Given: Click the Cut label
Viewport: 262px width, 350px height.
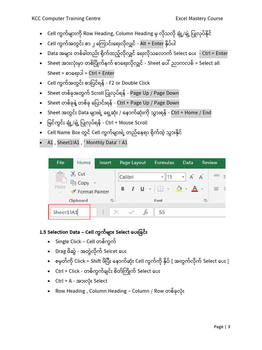Looking at the screenshot, I should pos(81,174).
